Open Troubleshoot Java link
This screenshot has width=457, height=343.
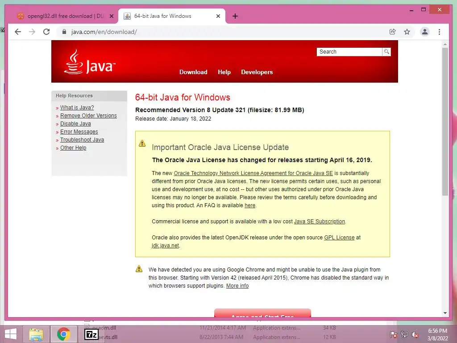(82, 140)
